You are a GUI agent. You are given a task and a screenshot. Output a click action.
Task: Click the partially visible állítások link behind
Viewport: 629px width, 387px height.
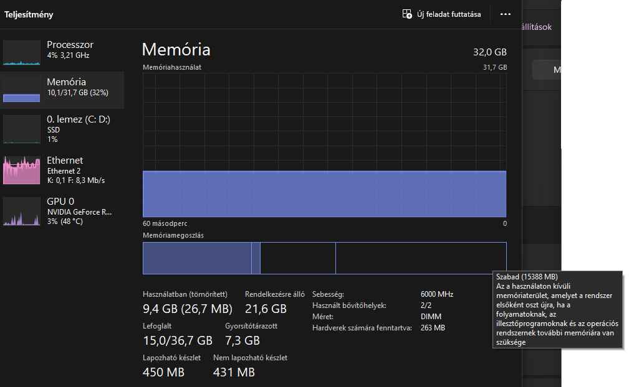click(537, 27)
